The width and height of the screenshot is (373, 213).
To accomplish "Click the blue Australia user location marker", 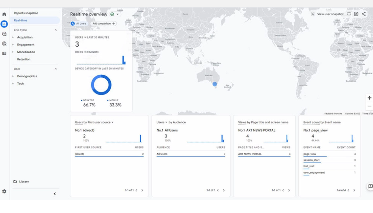I will [x=215, y=84].
